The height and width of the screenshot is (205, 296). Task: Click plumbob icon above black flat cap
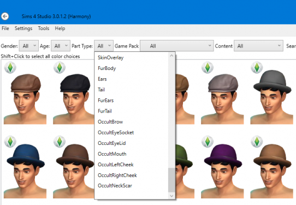(x=60, y=67)
